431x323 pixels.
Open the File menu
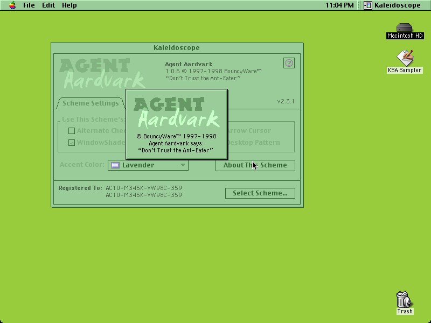(29, 5)
